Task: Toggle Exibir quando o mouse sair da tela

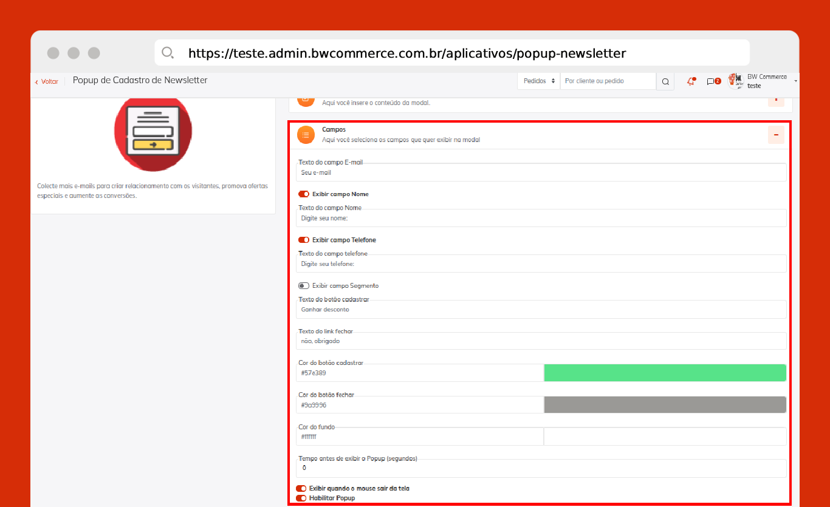Action: pos(301,488)
